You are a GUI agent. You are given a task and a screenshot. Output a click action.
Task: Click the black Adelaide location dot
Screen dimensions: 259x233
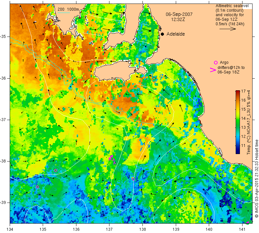163,34
